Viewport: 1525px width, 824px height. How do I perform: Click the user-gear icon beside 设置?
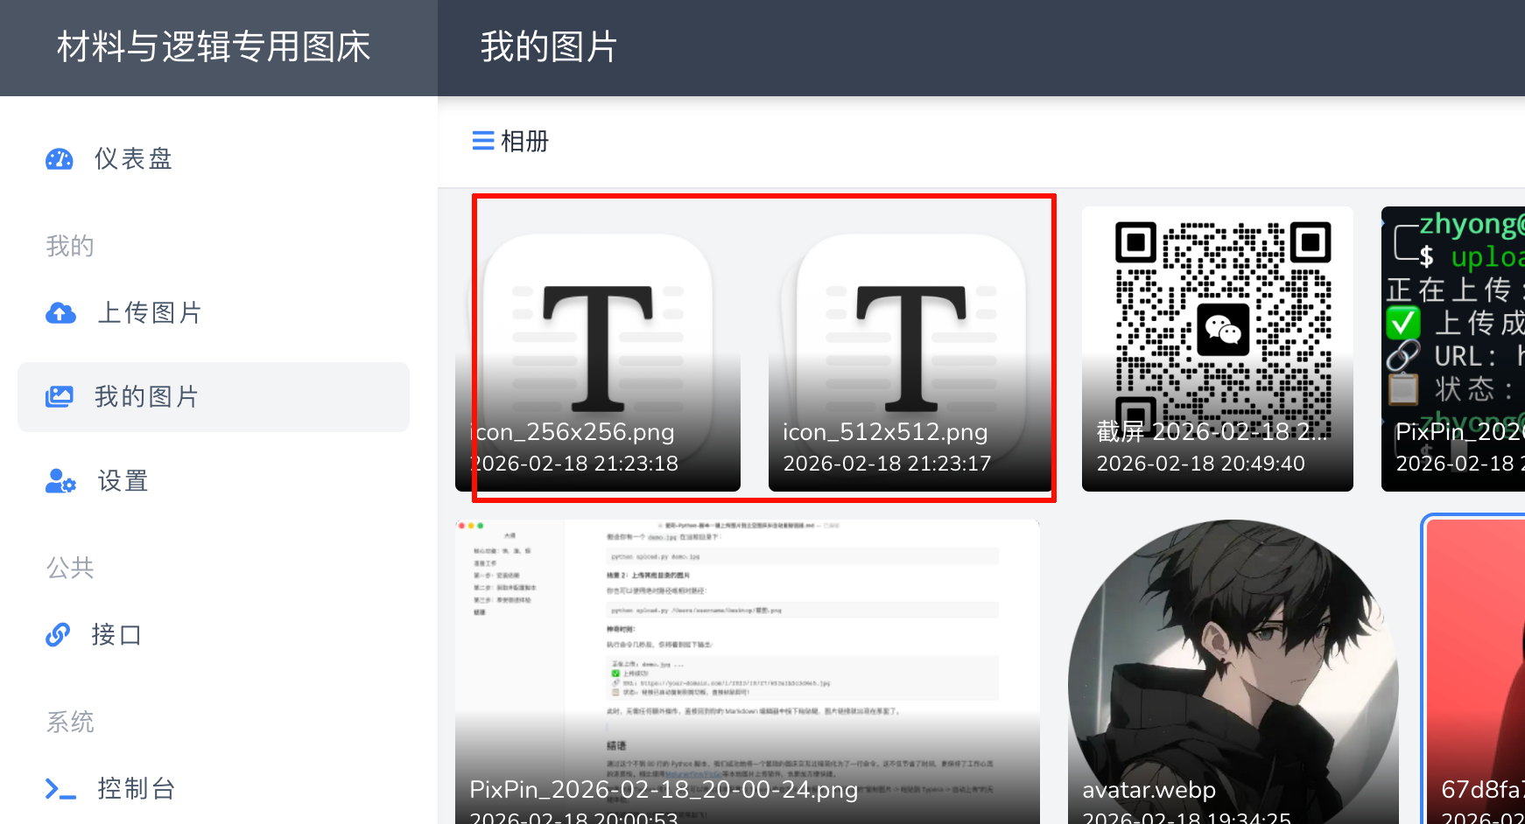click(x=60, y=481)
